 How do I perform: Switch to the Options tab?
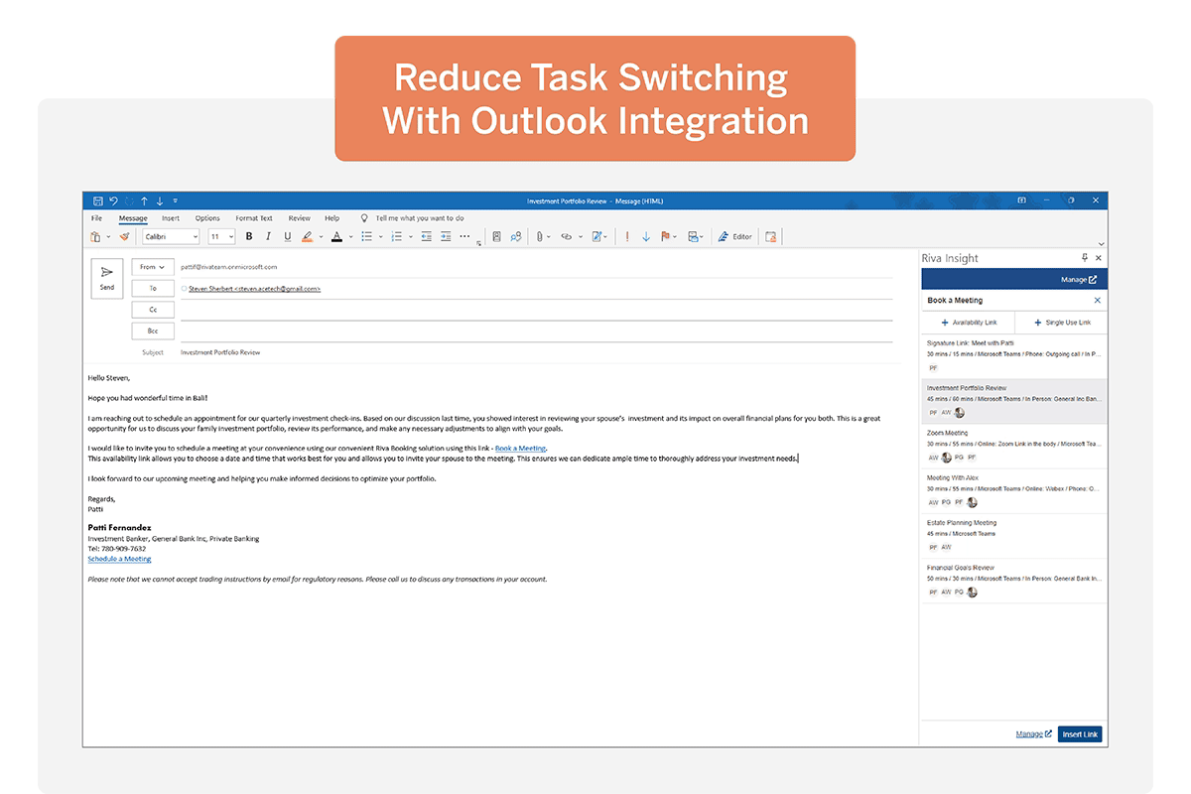click(x=207, y=218)
